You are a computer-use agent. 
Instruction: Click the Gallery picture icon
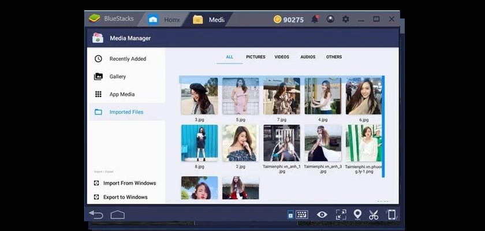click(98, 76)
